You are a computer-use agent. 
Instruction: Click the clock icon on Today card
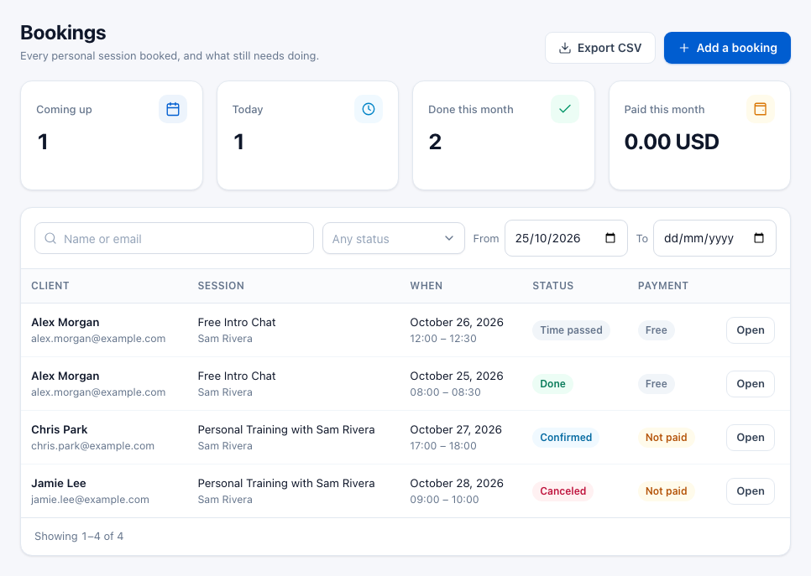coord(369,109)
